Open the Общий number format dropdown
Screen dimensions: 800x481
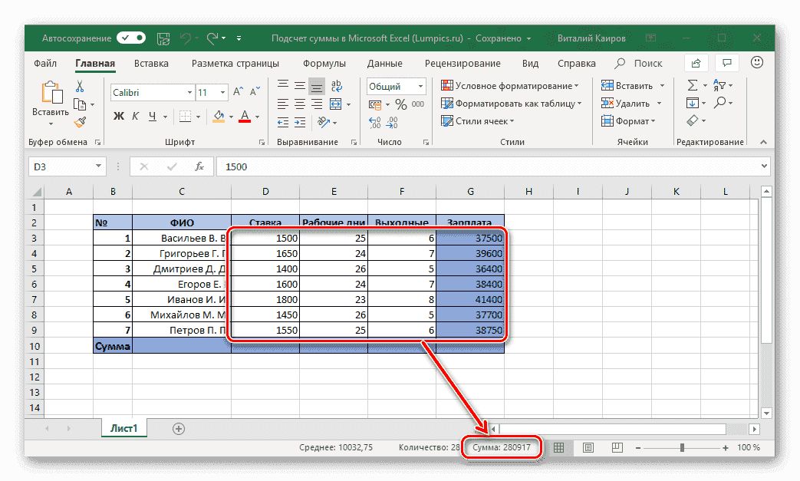(420, 86)
